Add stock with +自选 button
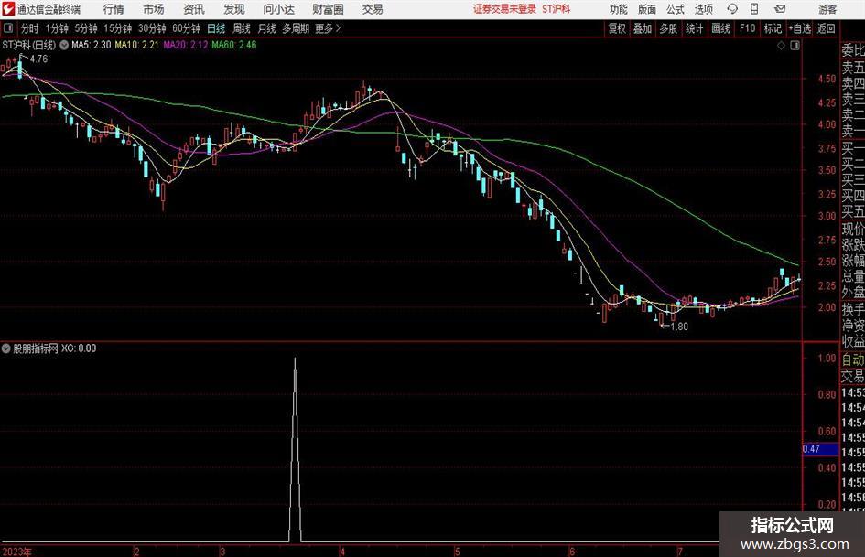This screenshot has height=557, width=865. click(x=799, y=28)
